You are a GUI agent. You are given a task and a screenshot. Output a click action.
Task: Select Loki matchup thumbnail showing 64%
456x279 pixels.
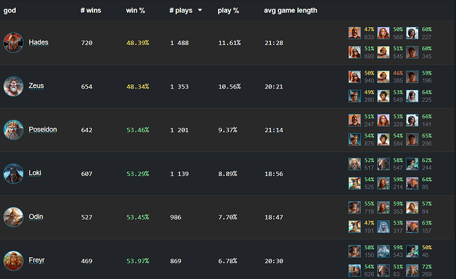coord(412,183)
